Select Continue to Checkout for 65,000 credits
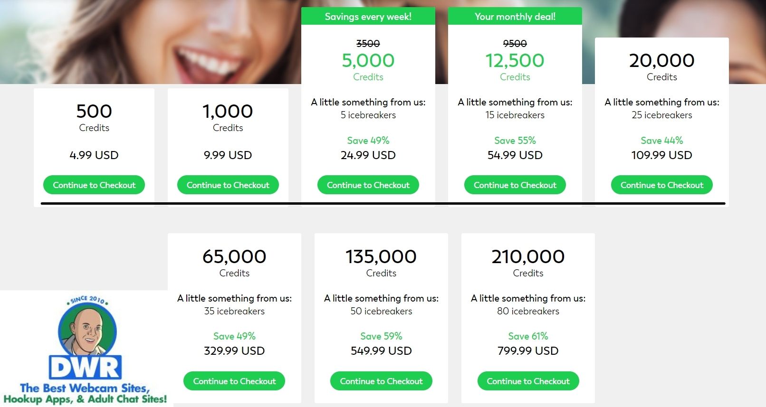This screenshot has height=407, width=766. 234,381
